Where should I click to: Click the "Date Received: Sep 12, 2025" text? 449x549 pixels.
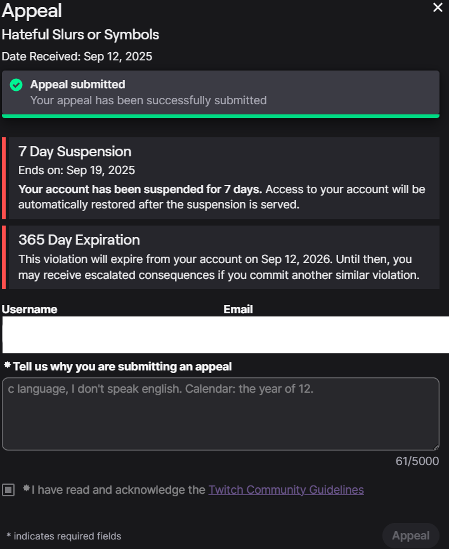77,57
